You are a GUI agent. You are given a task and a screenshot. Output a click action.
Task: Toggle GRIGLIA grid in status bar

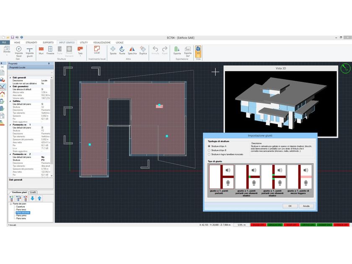(x=275, y=225)
